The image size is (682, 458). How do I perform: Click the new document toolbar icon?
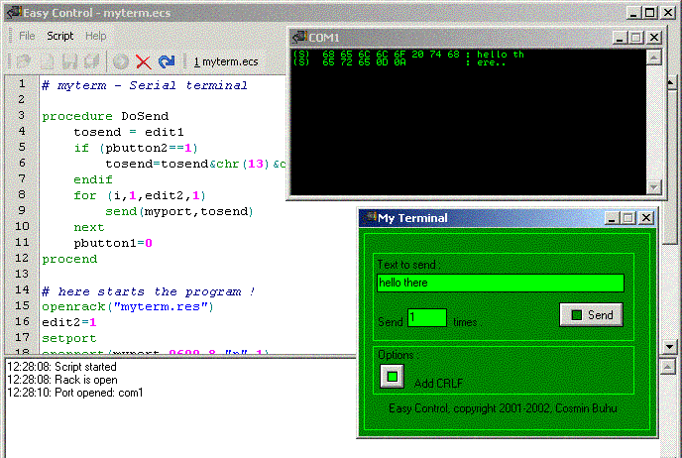47,61
